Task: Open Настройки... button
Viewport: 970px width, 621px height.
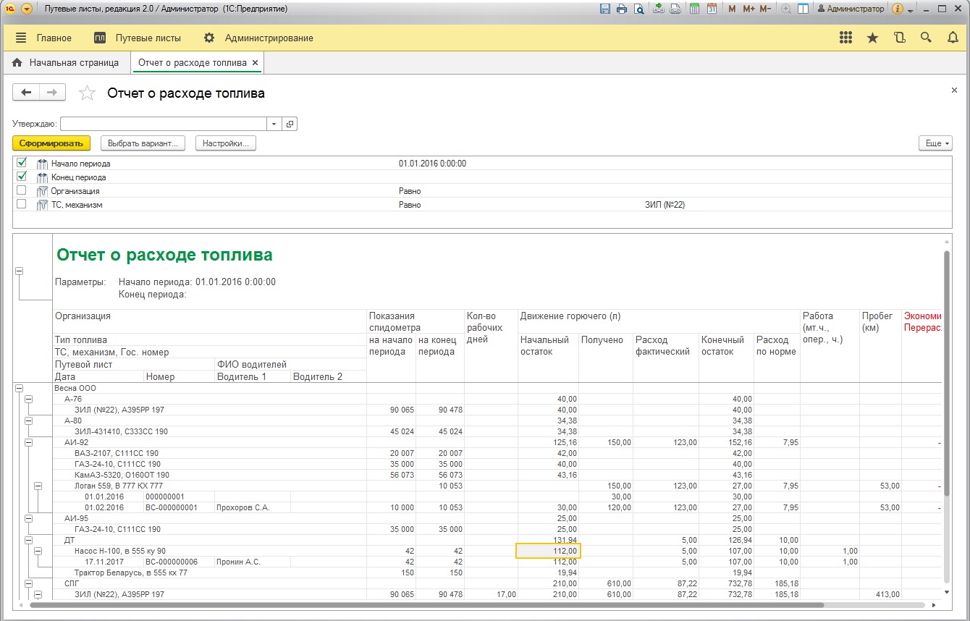Action: tap(226, 143)
